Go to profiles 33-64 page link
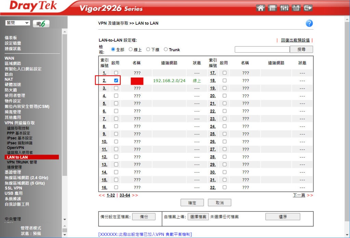This screenshot has height=238, width=350. click(x=125, y=195)
